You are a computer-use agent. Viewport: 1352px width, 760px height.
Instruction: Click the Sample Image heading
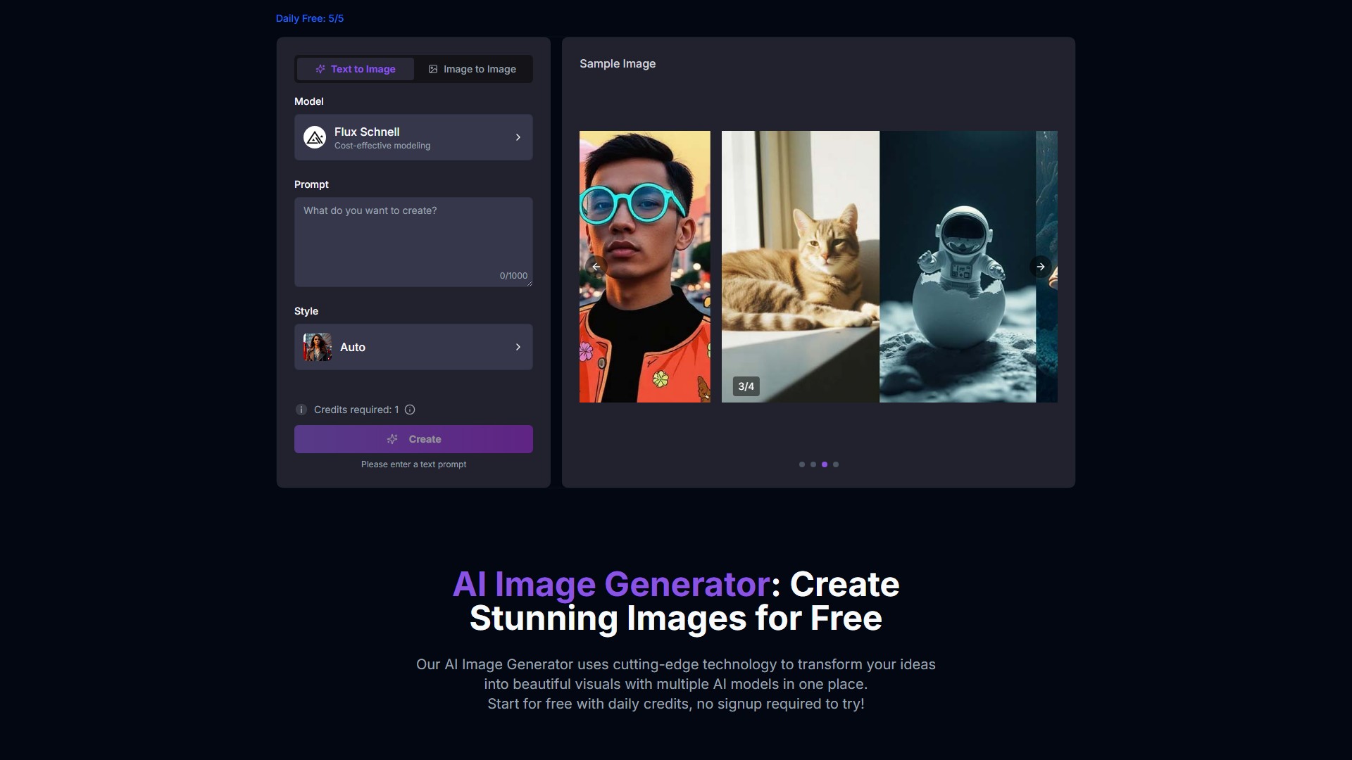coord(618,63)
